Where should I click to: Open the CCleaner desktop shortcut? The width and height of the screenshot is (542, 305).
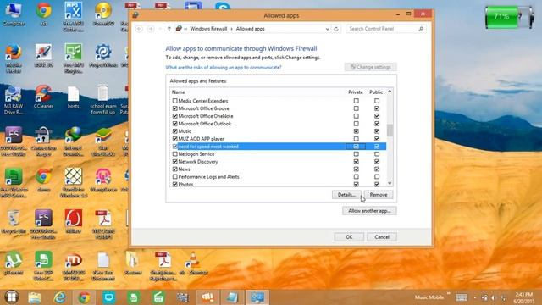[43, 97]
